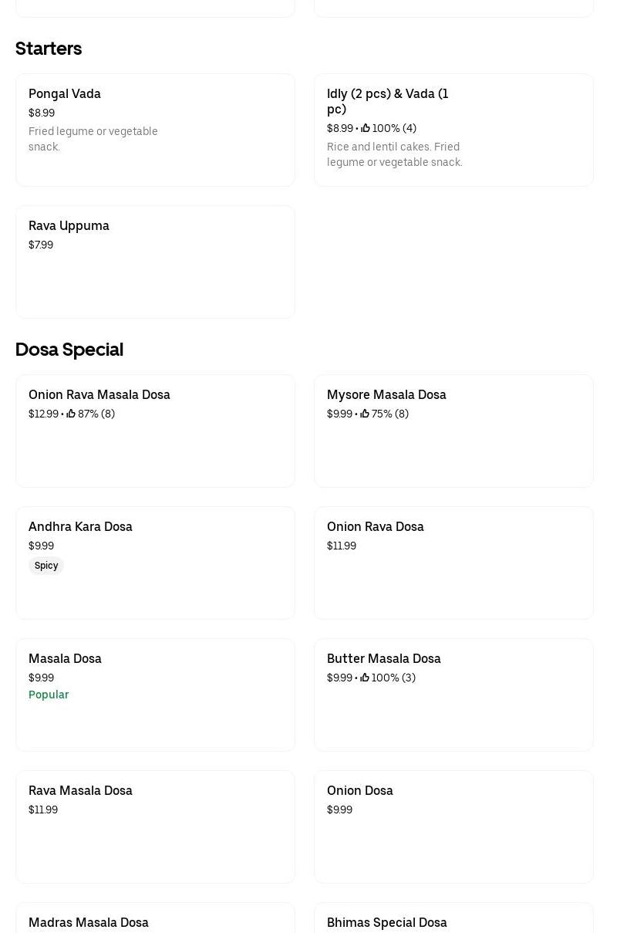The height and width of the screenshot is (933, 620).
Task: Open the Pongal Vada item
Action: pyautogui.click(x=154, y=130)
